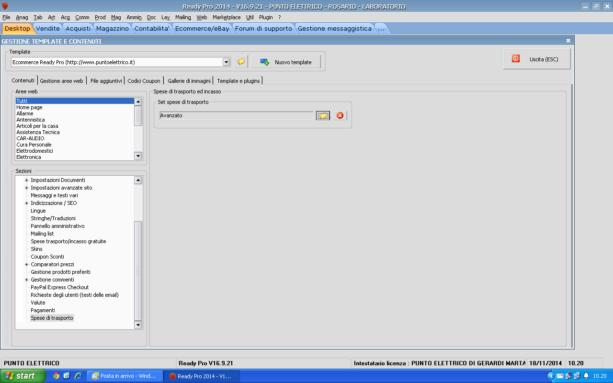Viewport: 613px width, 383px height.
Task: Select Richieste degli utenti section
Action: tap(75, 295)
